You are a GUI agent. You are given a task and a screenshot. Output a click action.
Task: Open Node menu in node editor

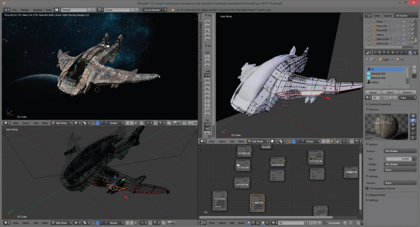(x=241, y=223)
